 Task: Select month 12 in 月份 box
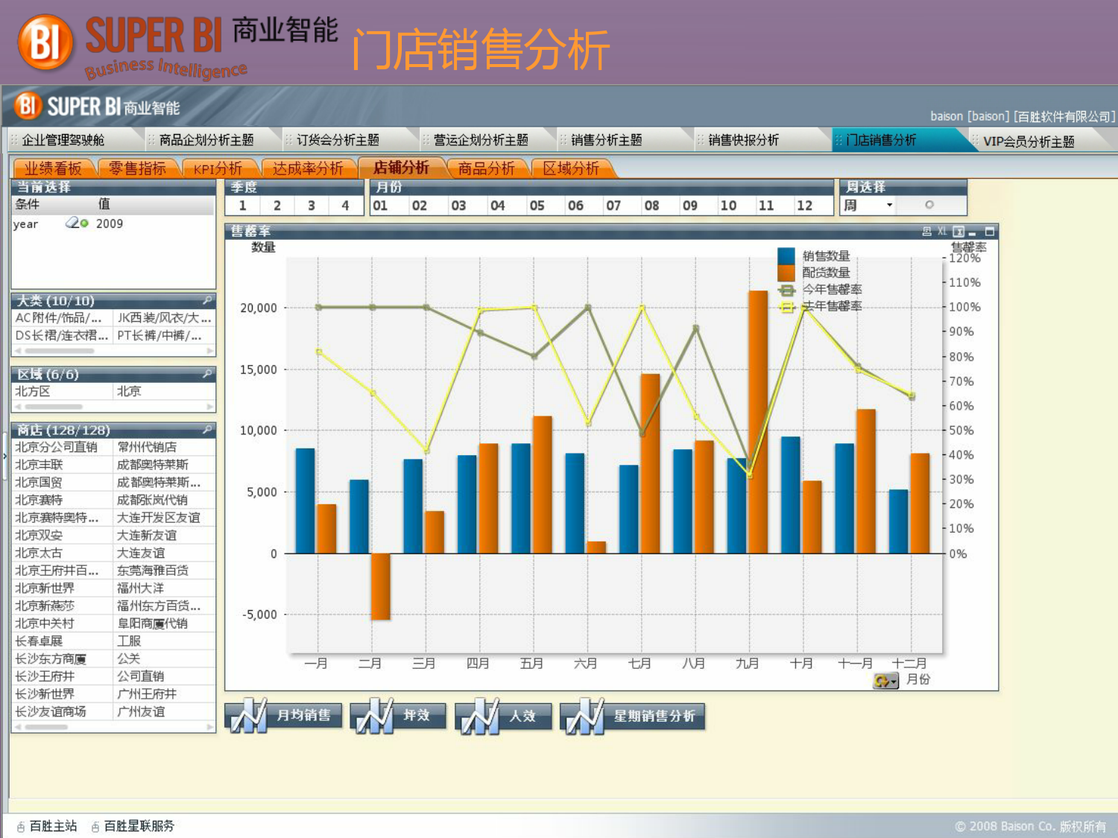pyautogui.click(x=805, y=206)
